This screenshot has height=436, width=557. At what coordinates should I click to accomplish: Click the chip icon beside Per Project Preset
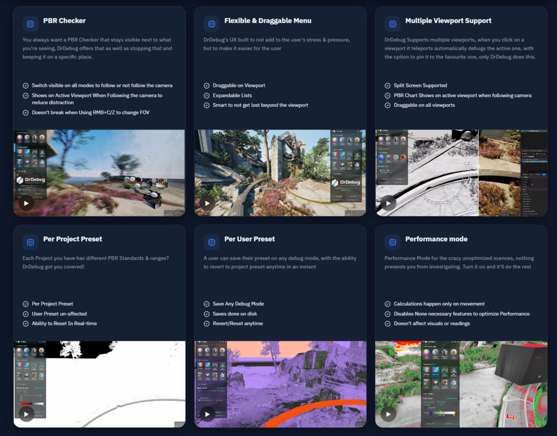point(30,242)
